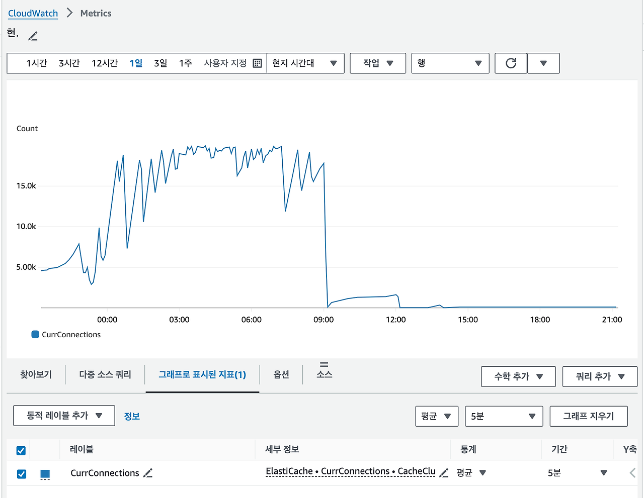Click the CurrConnections legend label

[71, 335]
